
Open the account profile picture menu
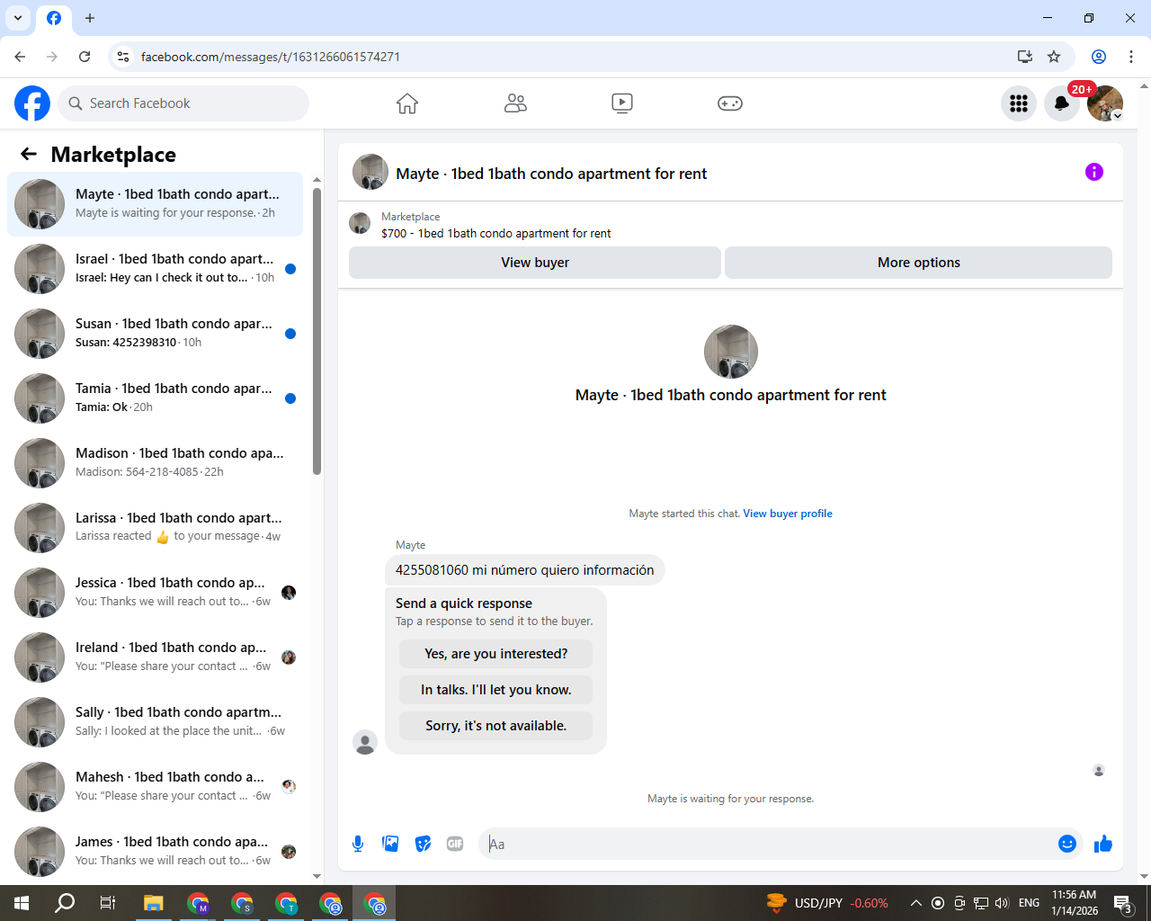click(1105, 103)
